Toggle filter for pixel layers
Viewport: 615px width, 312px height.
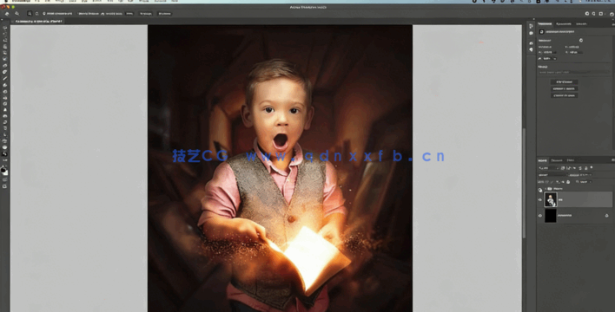(x=563, y=168)
